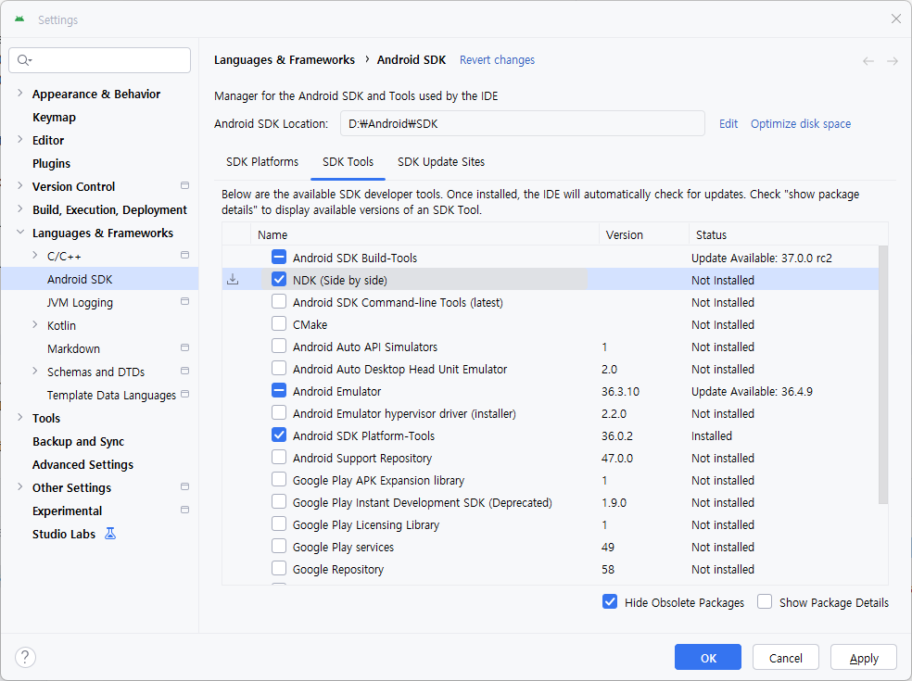The width and height of the screenshot is (912, 681).
Task: Expand Other Settings section
Action: tap(20, 486)
